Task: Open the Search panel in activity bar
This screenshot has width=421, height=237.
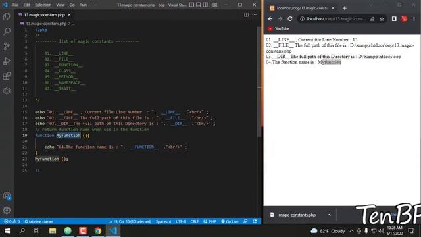Action: click(7, 32)
